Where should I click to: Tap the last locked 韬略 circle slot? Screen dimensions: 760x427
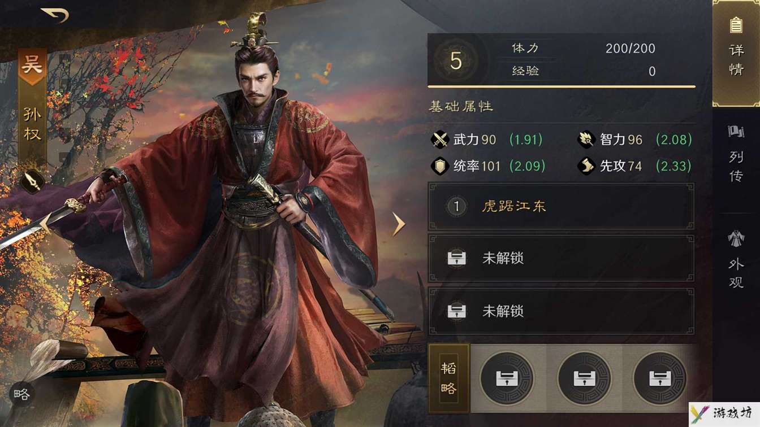pyautogui.click(x=660, y=378)
